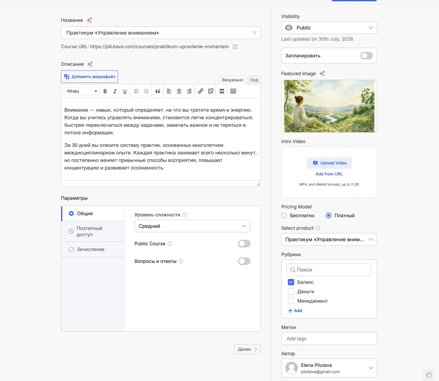Apply blockquote formatting
439x381 pixels.
point(158,91)
